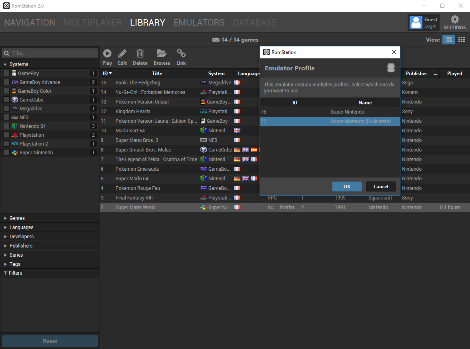Expand the Developers filter section

[5, 237]
